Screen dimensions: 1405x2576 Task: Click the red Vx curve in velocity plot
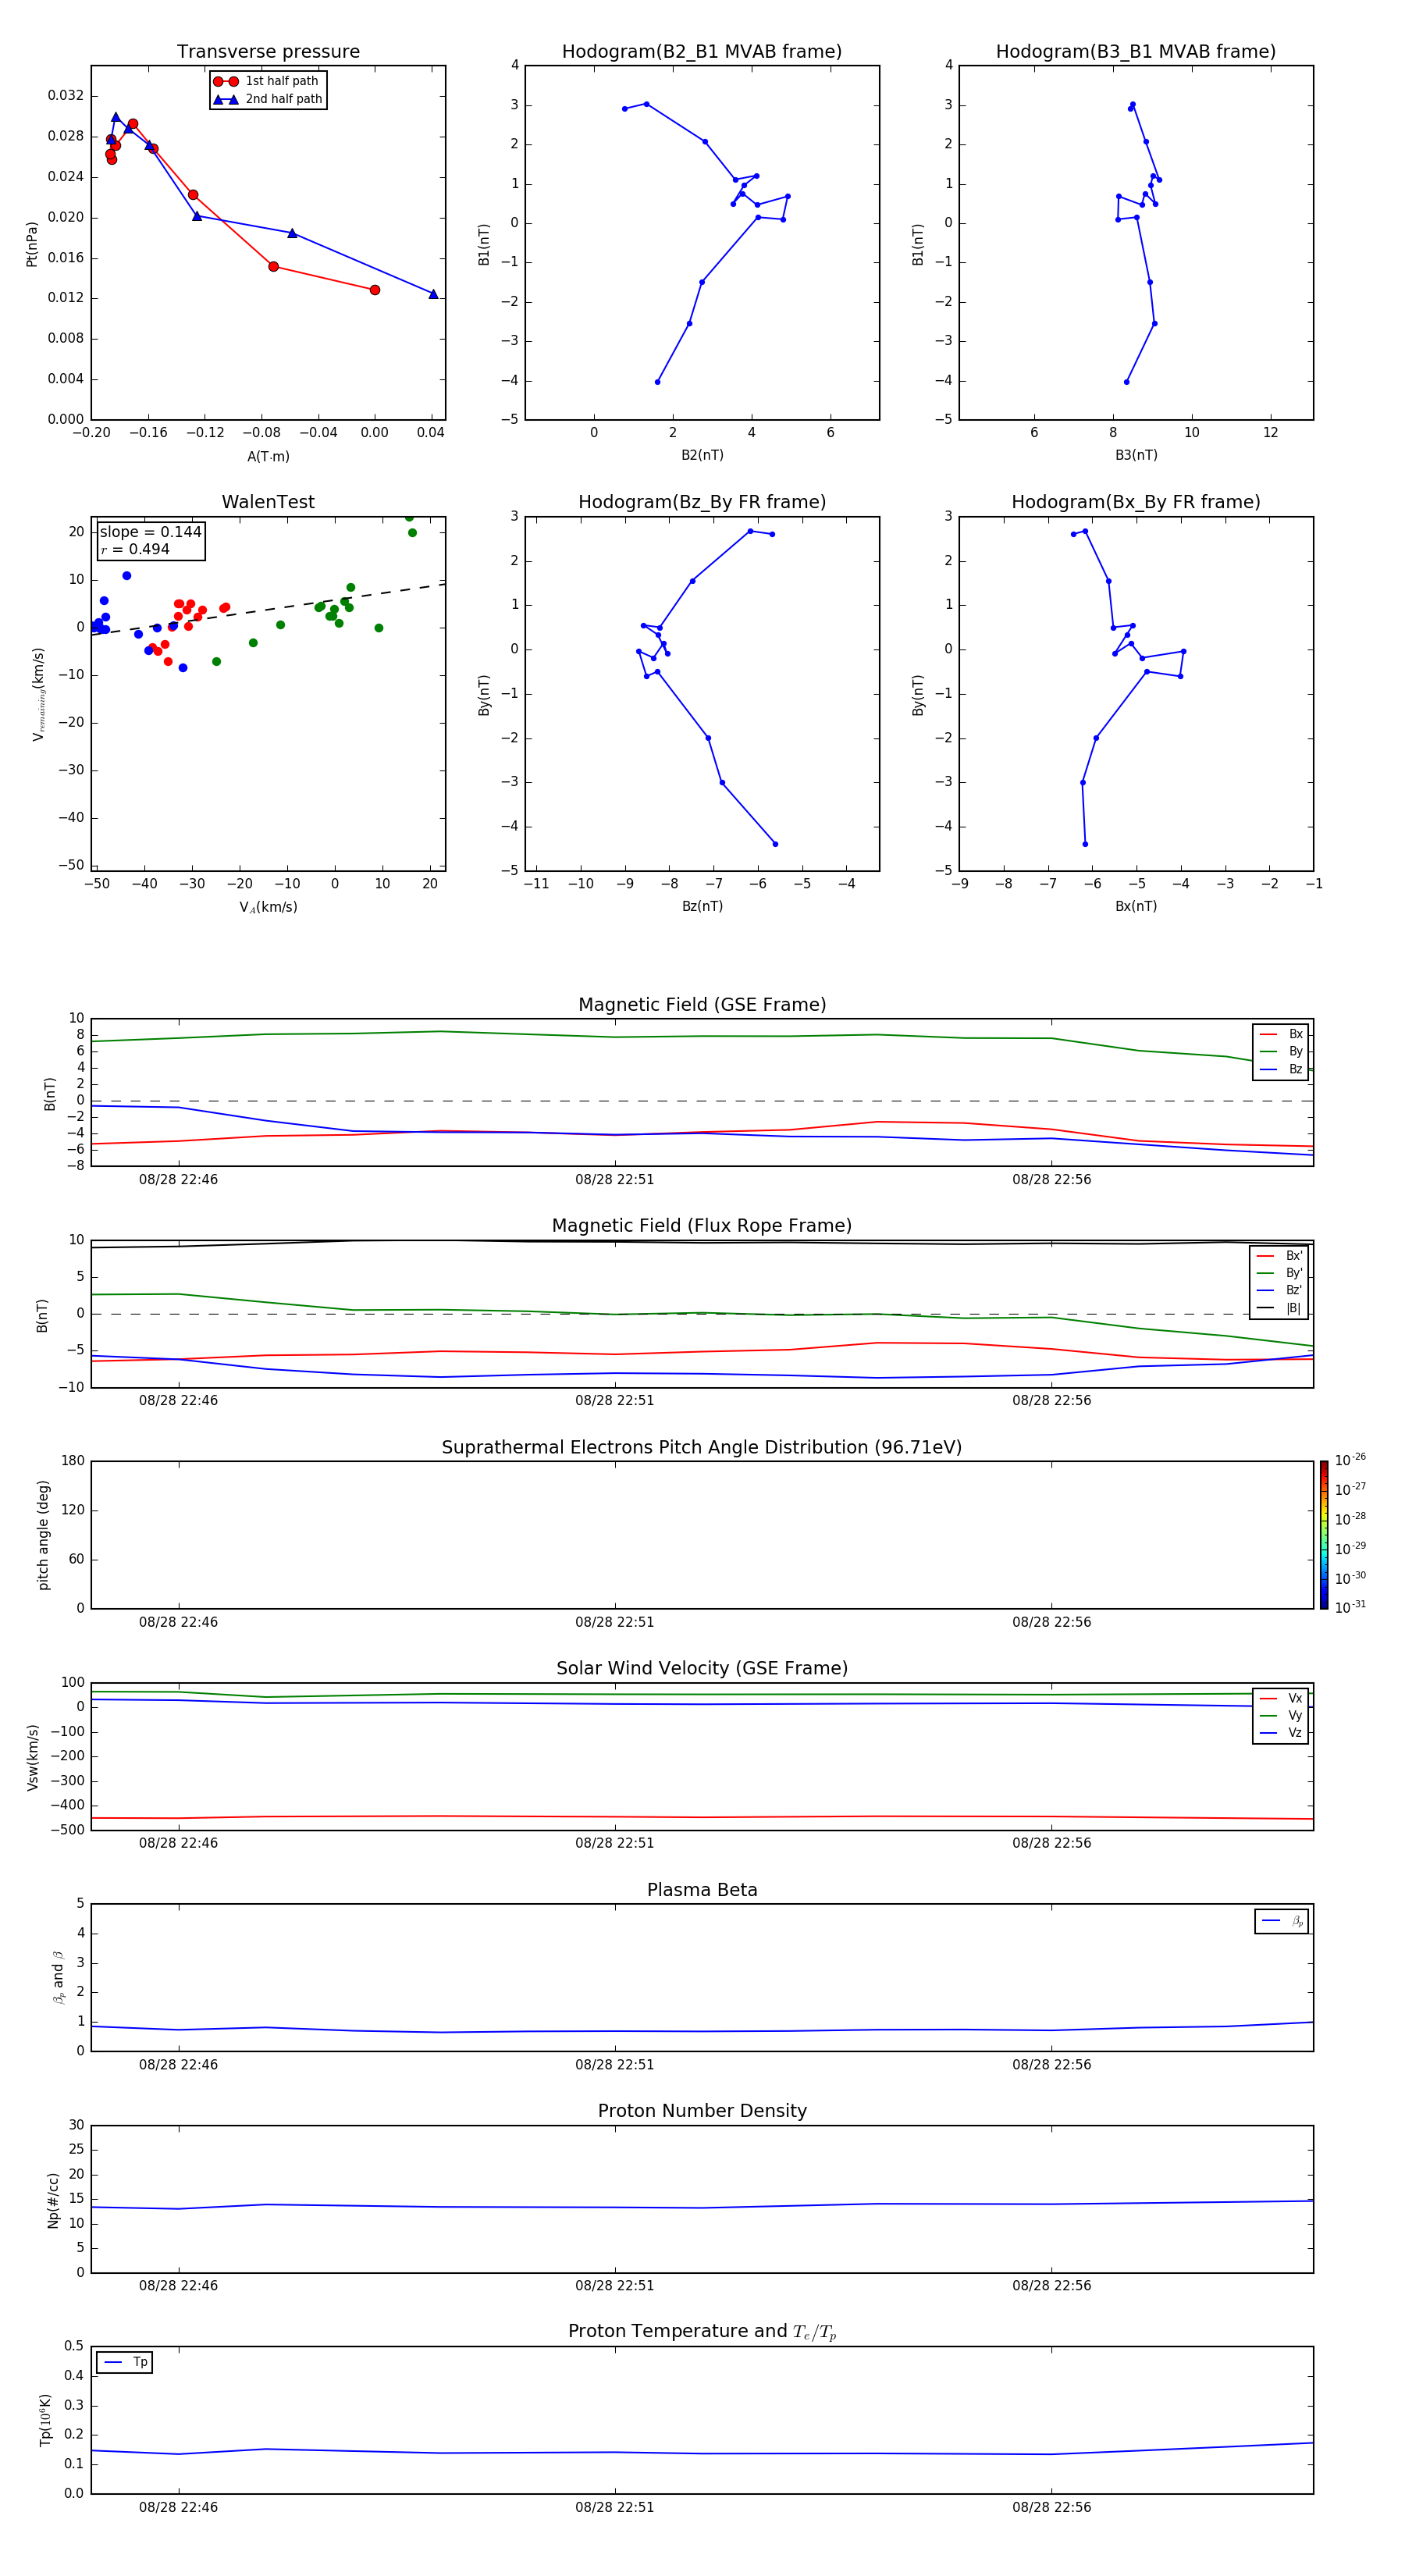tap(702, 1817)
